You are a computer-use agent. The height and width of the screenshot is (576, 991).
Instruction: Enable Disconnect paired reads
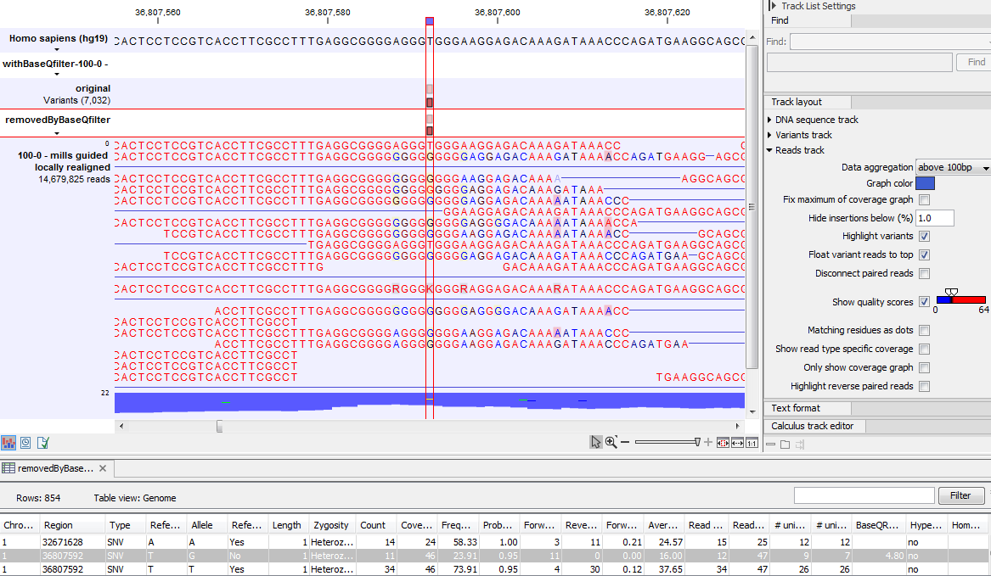click(x=925, y=273)
